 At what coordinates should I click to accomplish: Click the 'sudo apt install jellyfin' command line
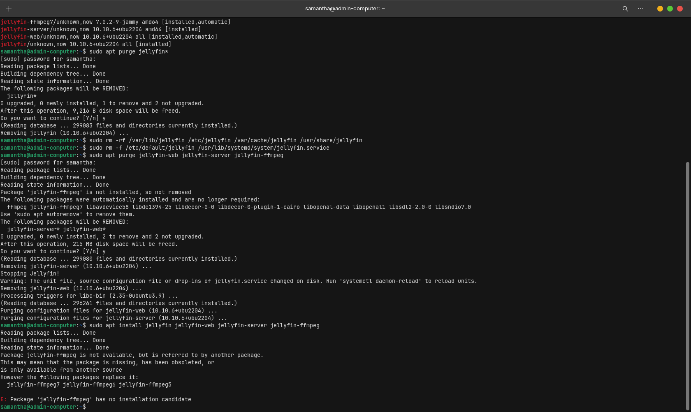[x=204, y=326]
